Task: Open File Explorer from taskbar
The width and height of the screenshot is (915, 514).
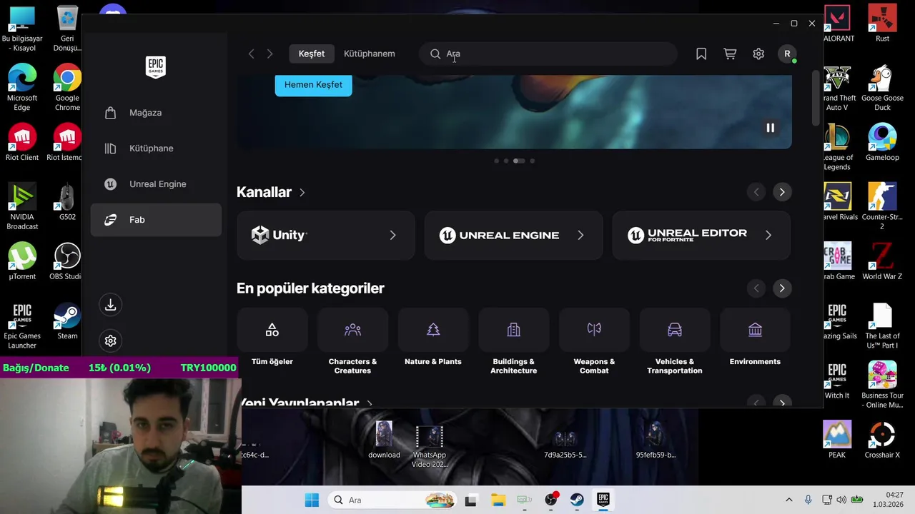Action: coord(498,500)
